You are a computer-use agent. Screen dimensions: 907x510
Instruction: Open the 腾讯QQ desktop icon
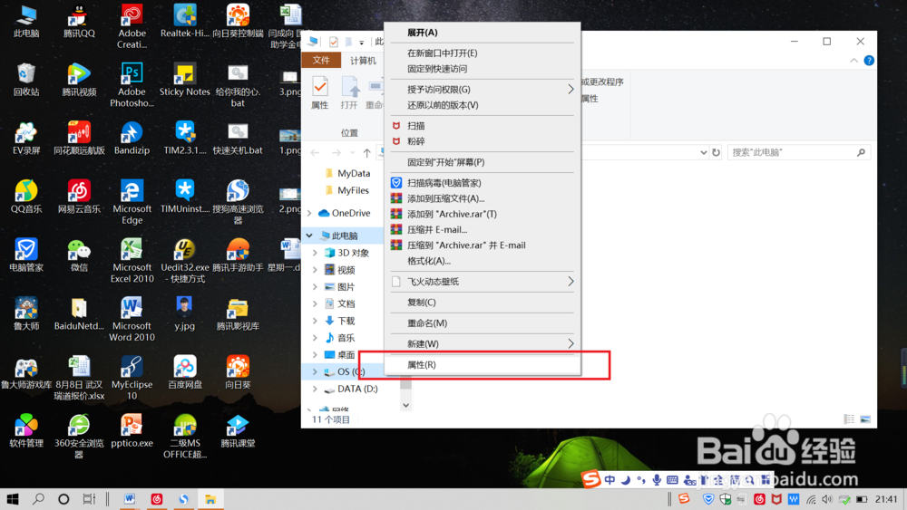pos(79,22)
